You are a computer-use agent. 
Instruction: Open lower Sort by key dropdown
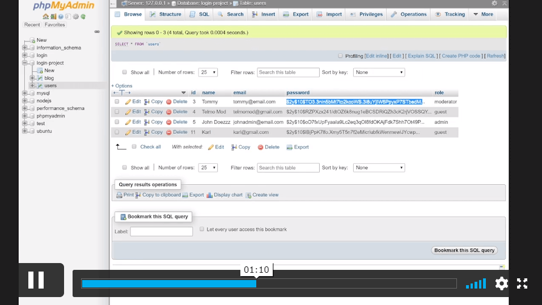pyautogui.click(x=379, y=168)
